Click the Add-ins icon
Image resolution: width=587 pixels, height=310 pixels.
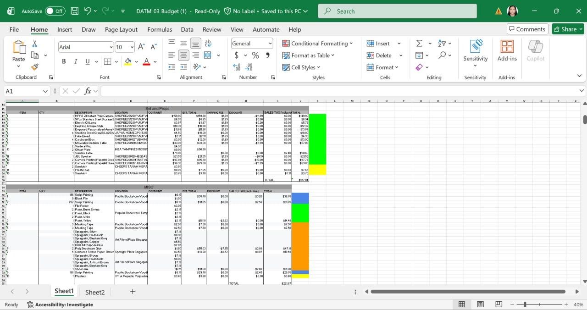coord(507,50)
